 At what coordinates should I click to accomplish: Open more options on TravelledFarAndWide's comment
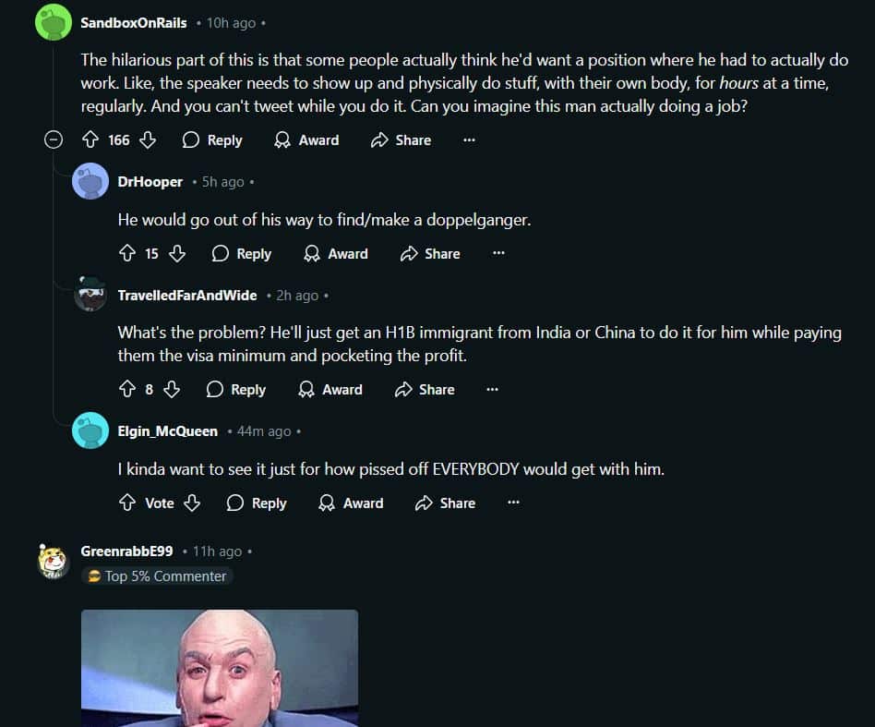(x=492, y=389)
